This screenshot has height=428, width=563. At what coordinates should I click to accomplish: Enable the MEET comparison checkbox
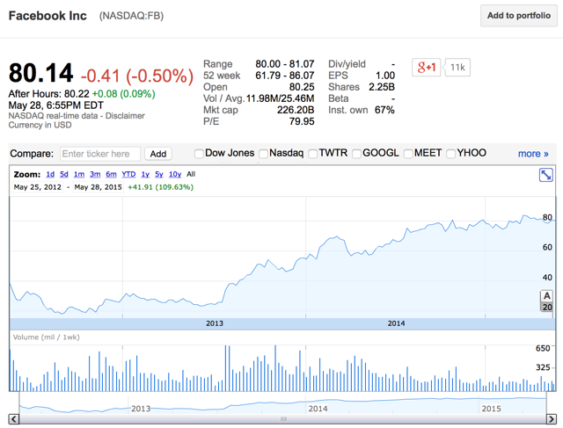[408, 154]
